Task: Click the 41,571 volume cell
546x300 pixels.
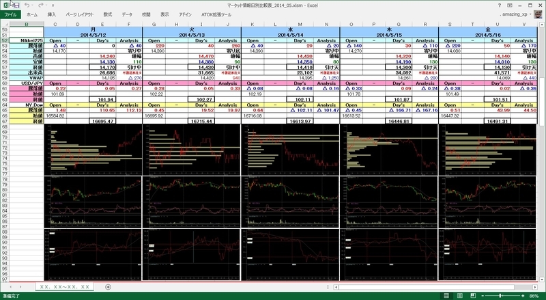Action: [x=498, y=72]
